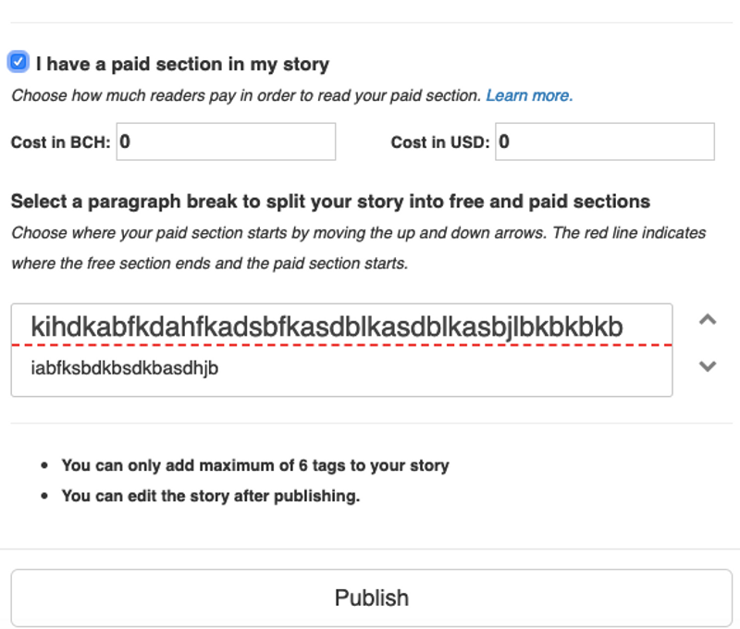Click the maximum of 6 tags note
The image size is (740, 629).
point(255,465)
